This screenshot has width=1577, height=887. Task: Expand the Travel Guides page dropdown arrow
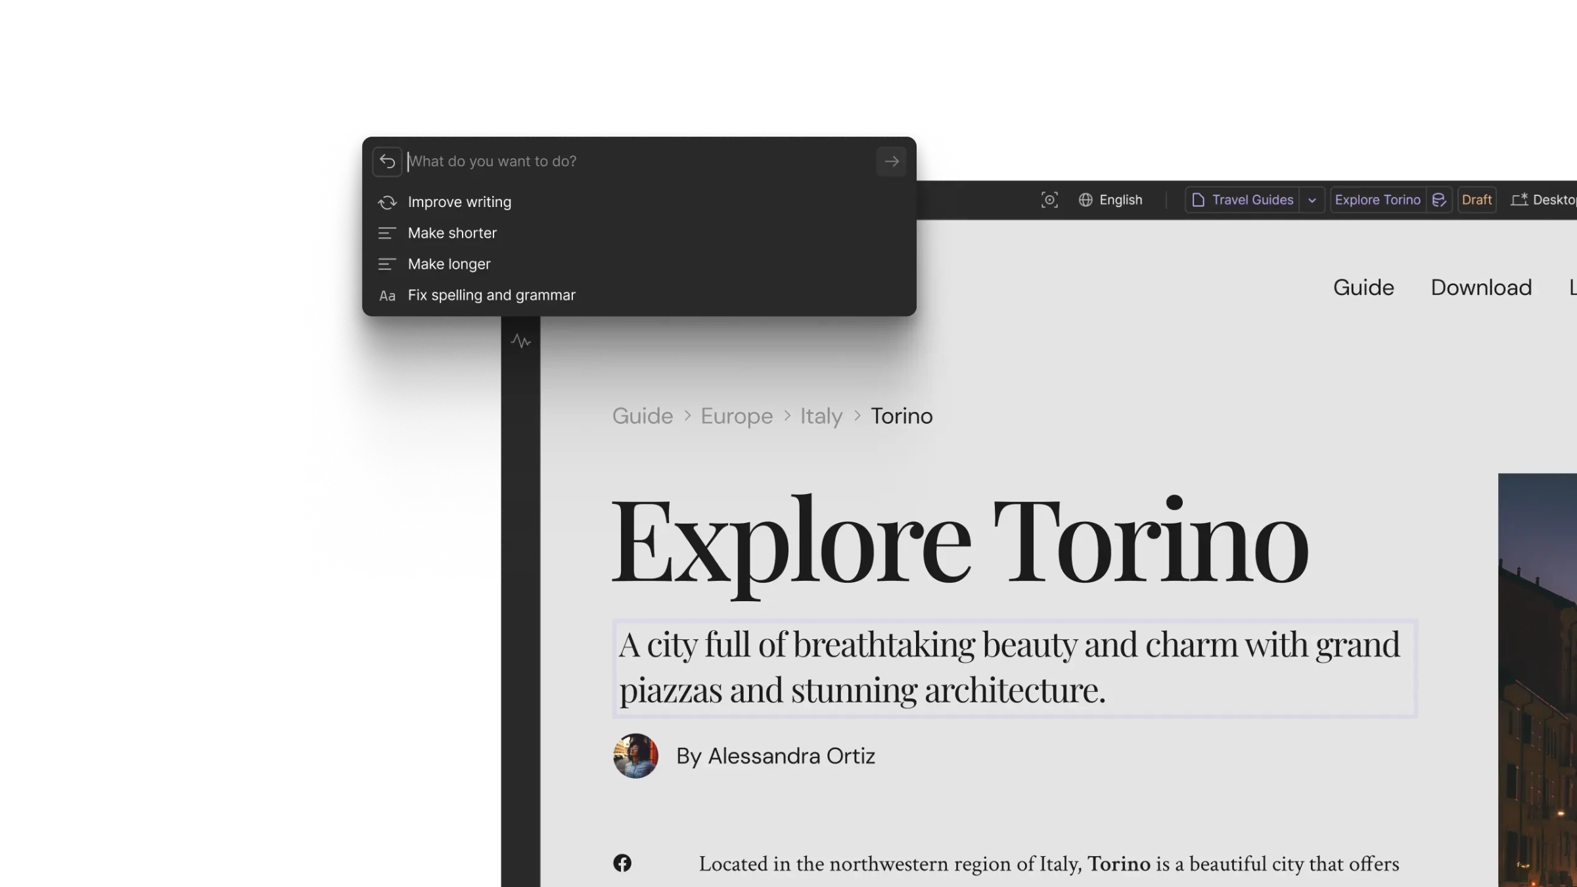point(1312,200)
